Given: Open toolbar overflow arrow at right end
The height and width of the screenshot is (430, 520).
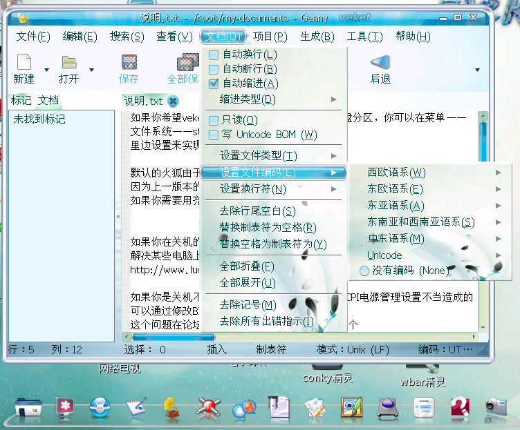Looking at the screenshot, I should (x=477, y=70).
